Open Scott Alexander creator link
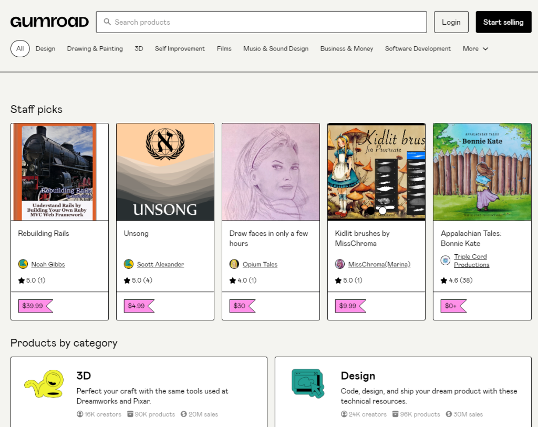 pyautogui.click(x=160, y=264)
